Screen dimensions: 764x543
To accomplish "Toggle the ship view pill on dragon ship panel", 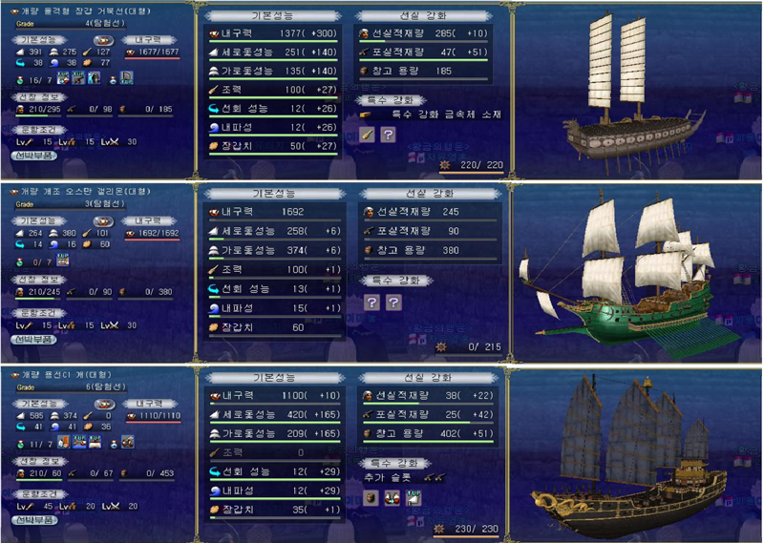I will pos(104,405).
